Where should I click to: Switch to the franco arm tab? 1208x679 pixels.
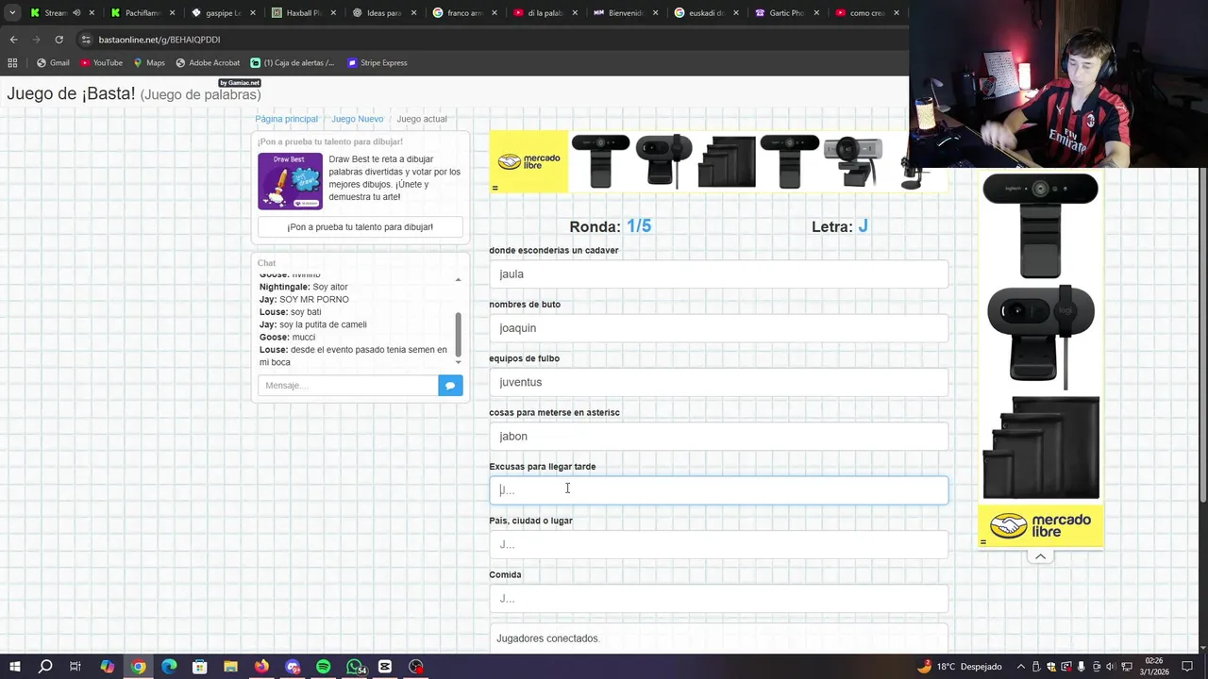[464, 13]
